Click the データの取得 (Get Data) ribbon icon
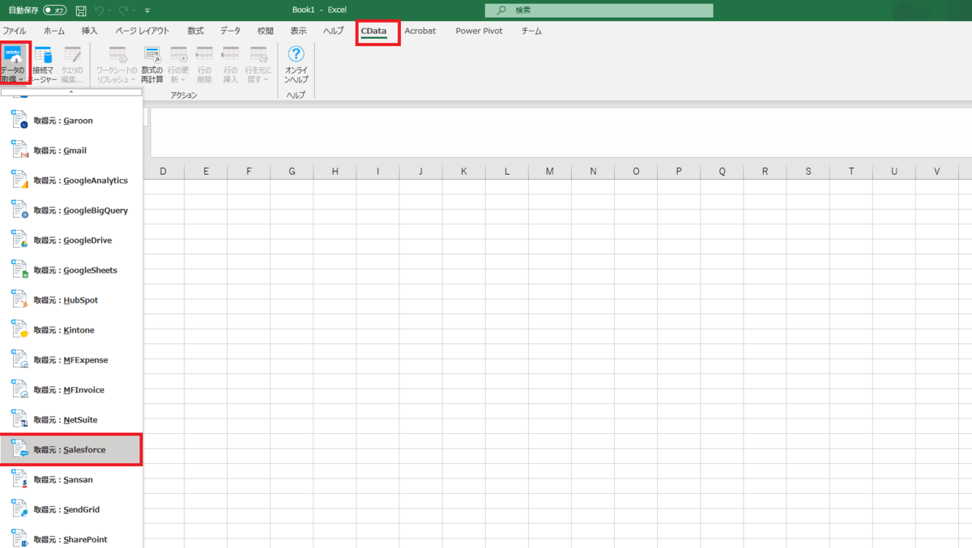972x548 pixels. [x=15, y=55]
